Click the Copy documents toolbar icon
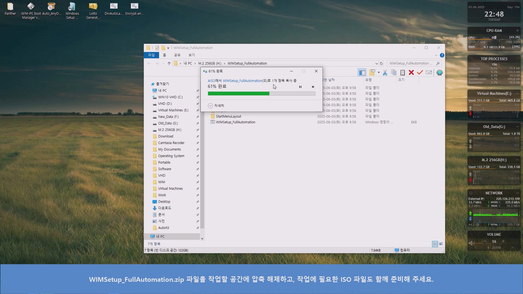 pyautogui.click(x=394, y=73)
